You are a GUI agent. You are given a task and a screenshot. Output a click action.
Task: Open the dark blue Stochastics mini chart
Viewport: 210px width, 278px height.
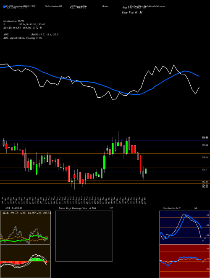coord(184,227)
